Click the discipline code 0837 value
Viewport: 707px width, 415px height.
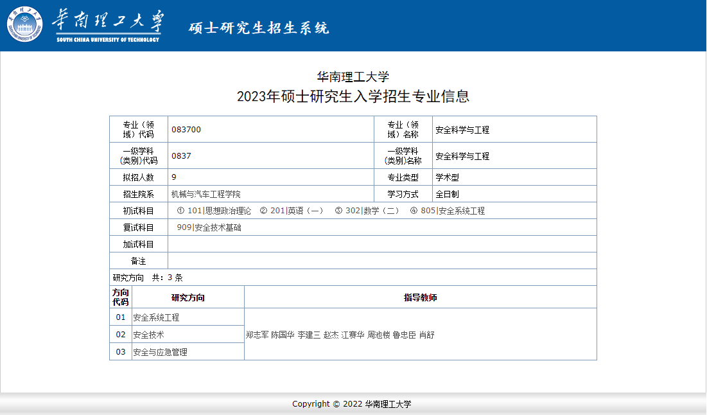181,156
